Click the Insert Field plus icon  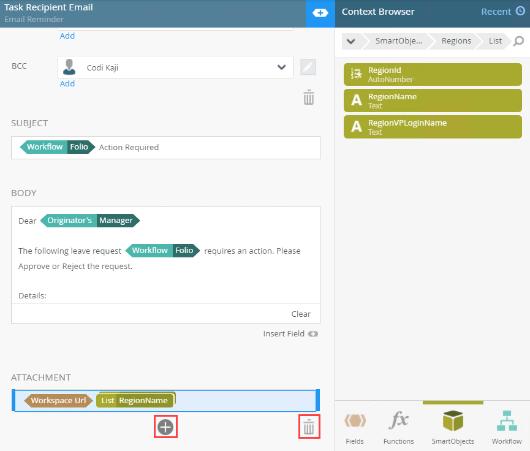pos(313,334)
